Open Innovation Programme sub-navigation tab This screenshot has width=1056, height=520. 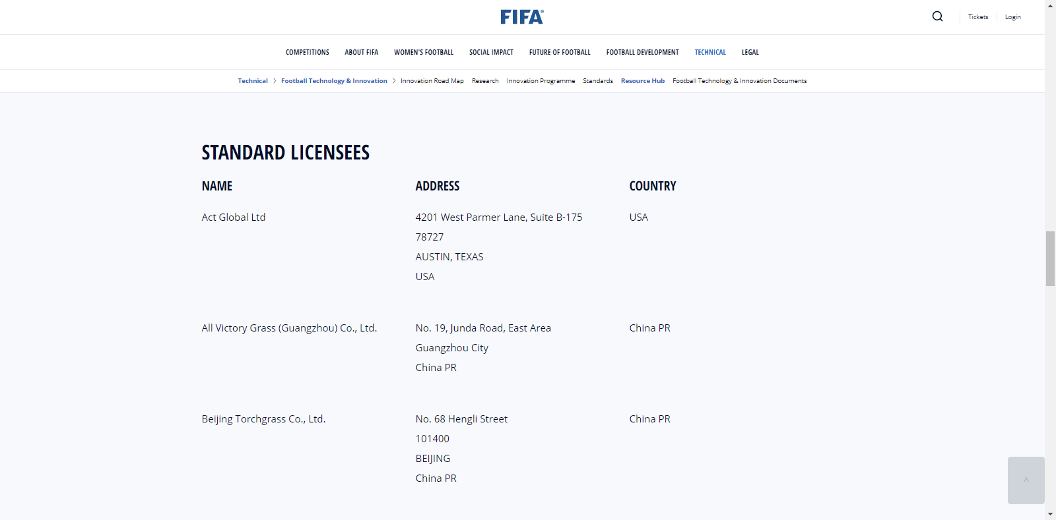[x=541, y=81]
